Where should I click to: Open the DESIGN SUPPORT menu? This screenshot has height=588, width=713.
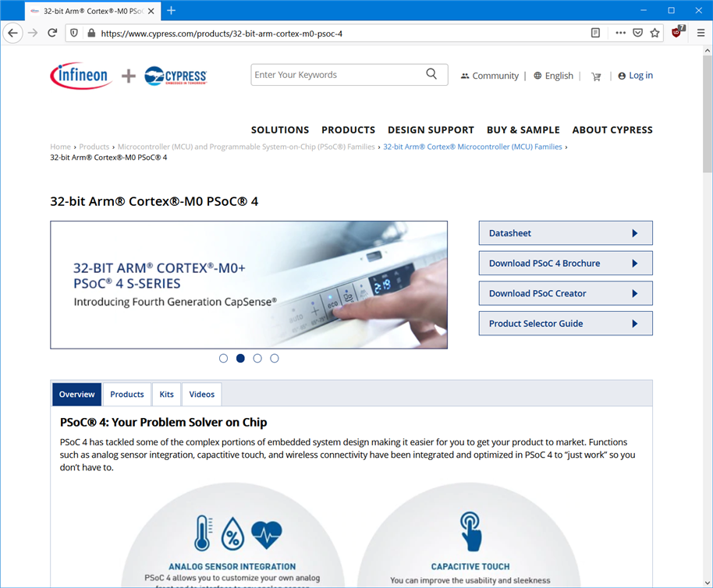pyautogui.click(x=431, y=130)
